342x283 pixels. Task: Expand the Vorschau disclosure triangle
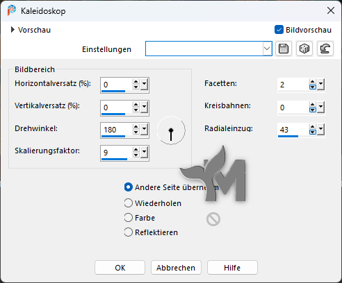(x=13, y=30)
